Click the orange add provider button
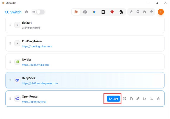 [x=161, y=12]
